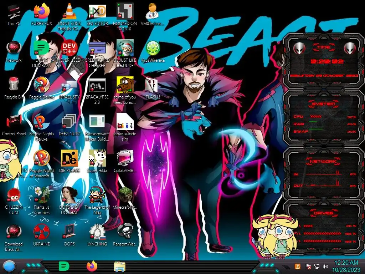Viewport: 365px width, 274px height.
Task: Select the Super Hilda shortcut
Action: (x=97, y=161)
